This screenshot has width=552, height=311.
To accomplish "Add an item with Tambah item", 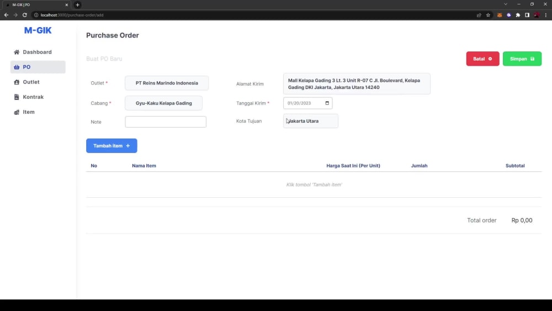I will point(112,146).
